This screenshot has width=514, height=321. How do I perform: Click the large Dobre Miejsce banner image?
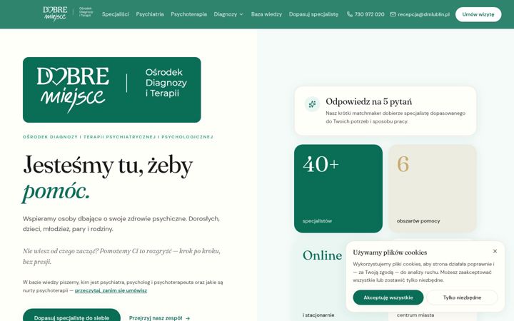(112, 90)
